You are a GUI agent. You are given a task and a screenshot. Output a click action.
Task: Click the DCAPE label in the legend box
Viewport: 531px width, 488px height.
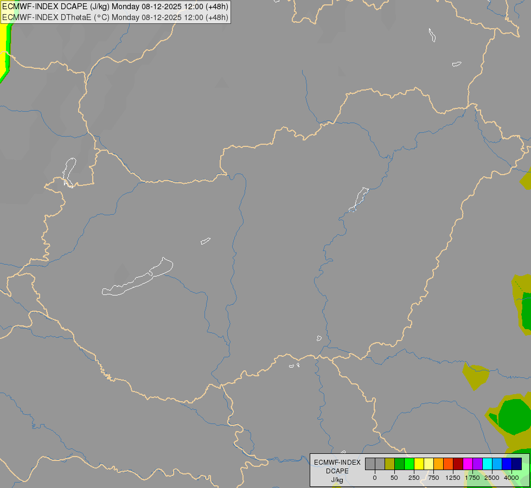(x=337, y=471)
